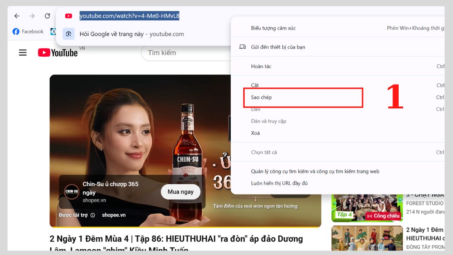Open the YouTube hamburger menu
The image size is (453, 255).
[x=23, y=53]
